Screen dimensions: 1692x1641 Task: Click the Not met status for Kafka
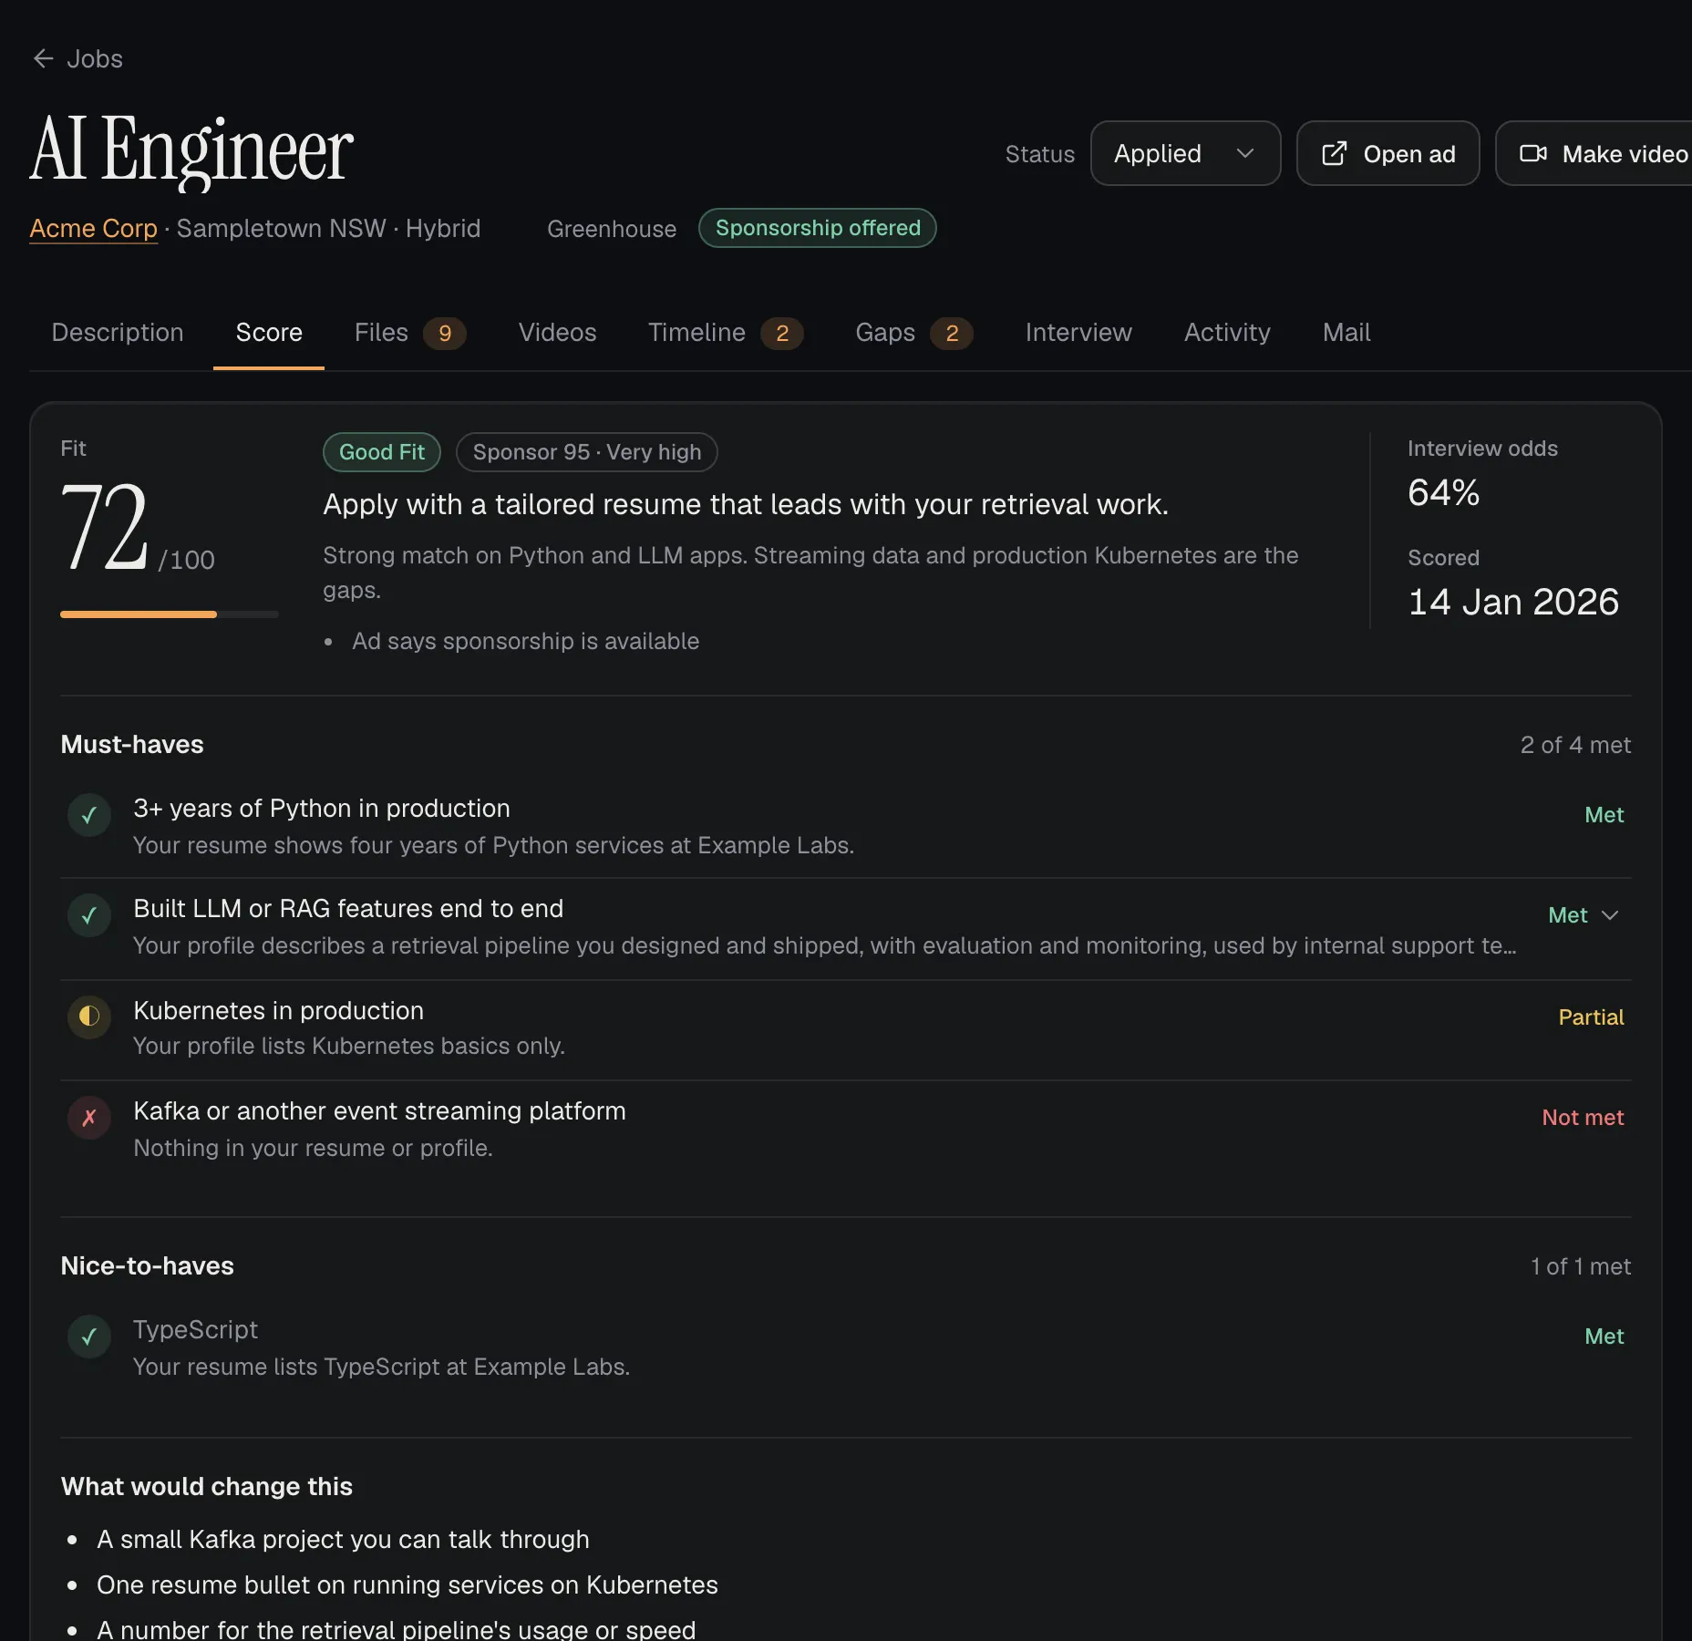pyautogui.click(x=1583, y=1118)
